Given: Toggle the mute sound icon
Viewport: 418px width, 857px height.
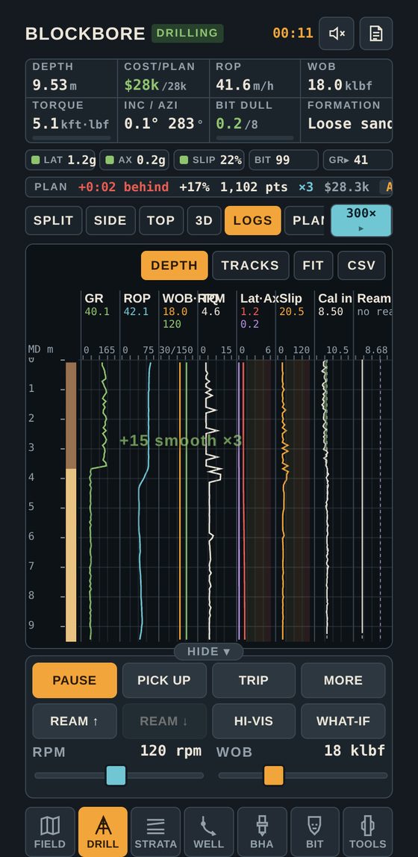Looking at the screenshot, I should (337, 34).
